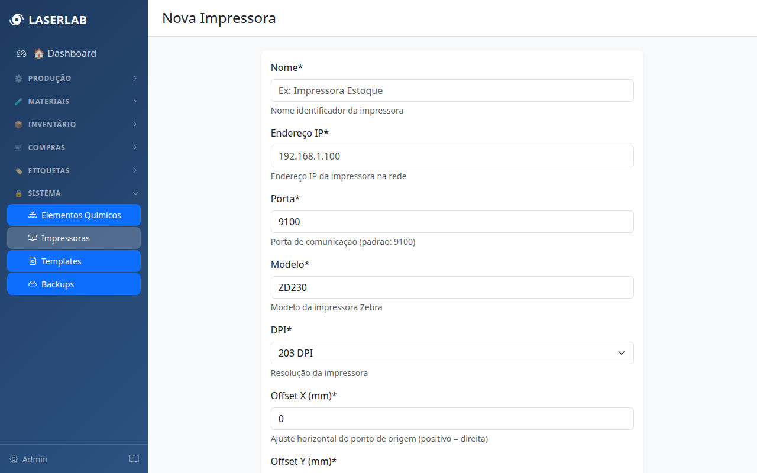Click the Dashboard speedometer icon
This screenshot has height=473, width=757.
[x=21, y=53]
